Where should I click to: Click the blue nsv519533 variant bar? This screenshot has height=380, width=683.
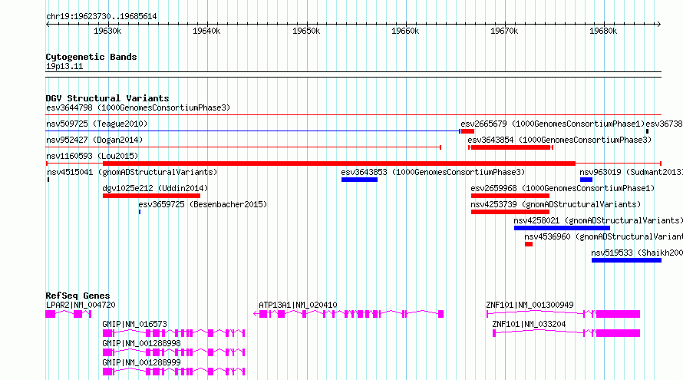(x=626, y=260)
